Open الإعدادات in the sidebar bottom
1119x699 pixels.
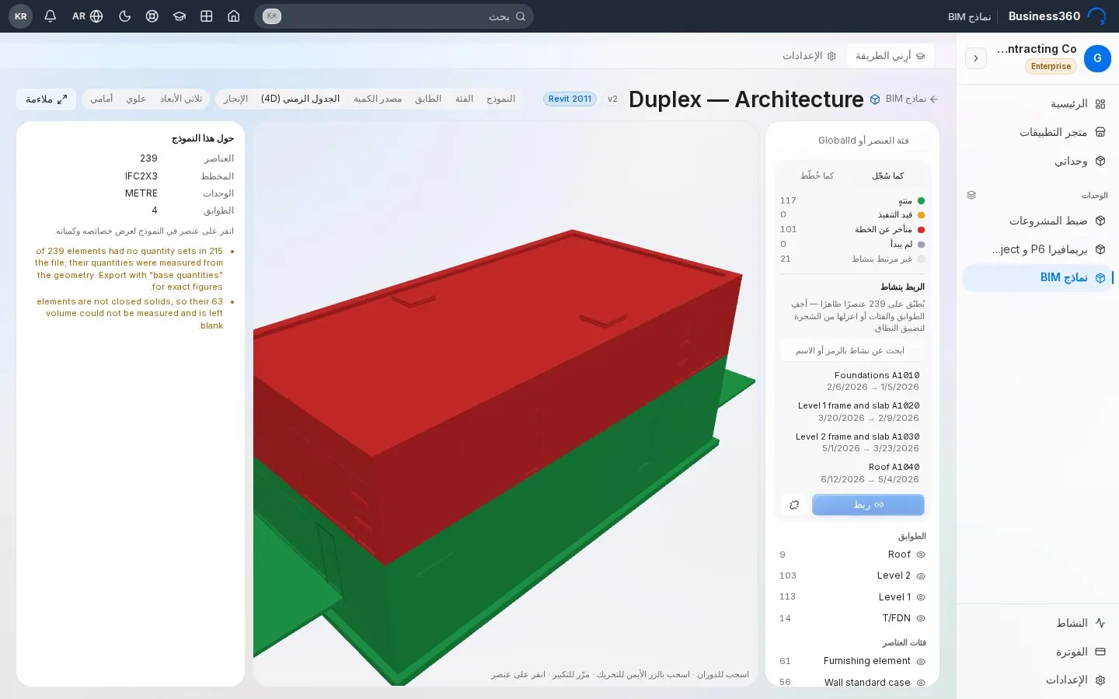1037,680
